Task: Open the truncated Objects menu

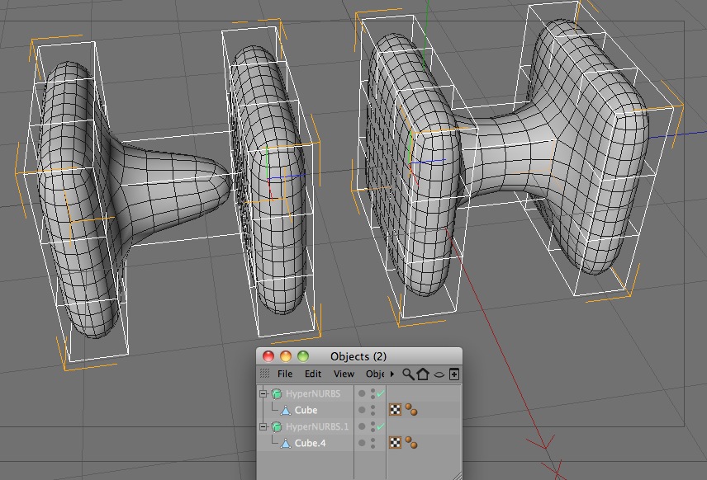Action: tap(375, 374)
